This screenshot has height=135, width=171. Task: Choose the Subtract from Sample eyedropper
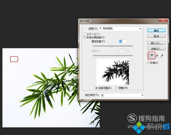[x=162, y=56]
